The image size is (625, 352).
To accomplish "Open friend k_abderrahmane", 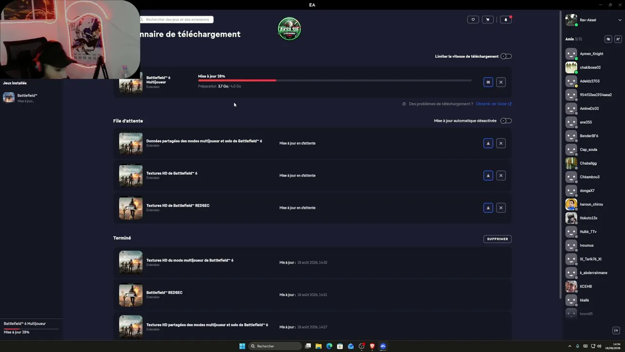I will (593, 273).
